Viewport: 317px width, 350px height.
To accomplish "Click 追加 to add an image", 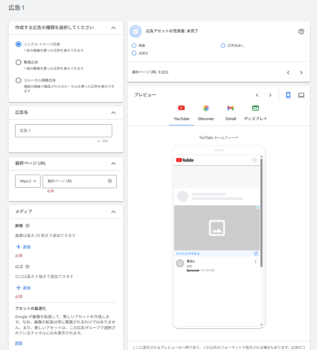I will click(23, 247).
